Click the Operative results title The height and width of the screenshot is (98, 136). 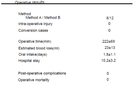[x=30, y=2]
